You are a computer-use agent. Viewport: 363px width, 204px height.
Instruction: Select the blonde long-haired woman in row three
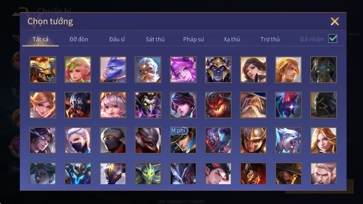pyautogui.click(x=324, y=140)
